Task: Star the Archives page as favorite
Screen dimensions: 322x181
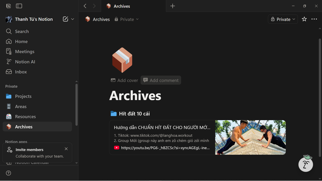Action: click(304, 19)
